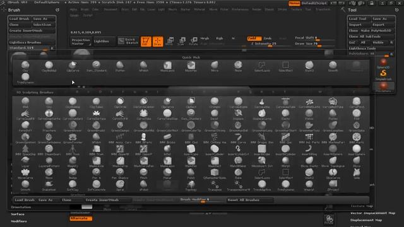The width and height of the screenshot is (404, 227).
Task: Click the Brush Modifier slider
Action: click(202, 200)
